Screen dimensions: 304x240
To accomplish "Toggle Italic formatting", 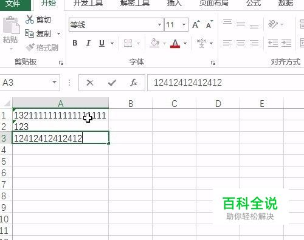I will coord(88,43).
